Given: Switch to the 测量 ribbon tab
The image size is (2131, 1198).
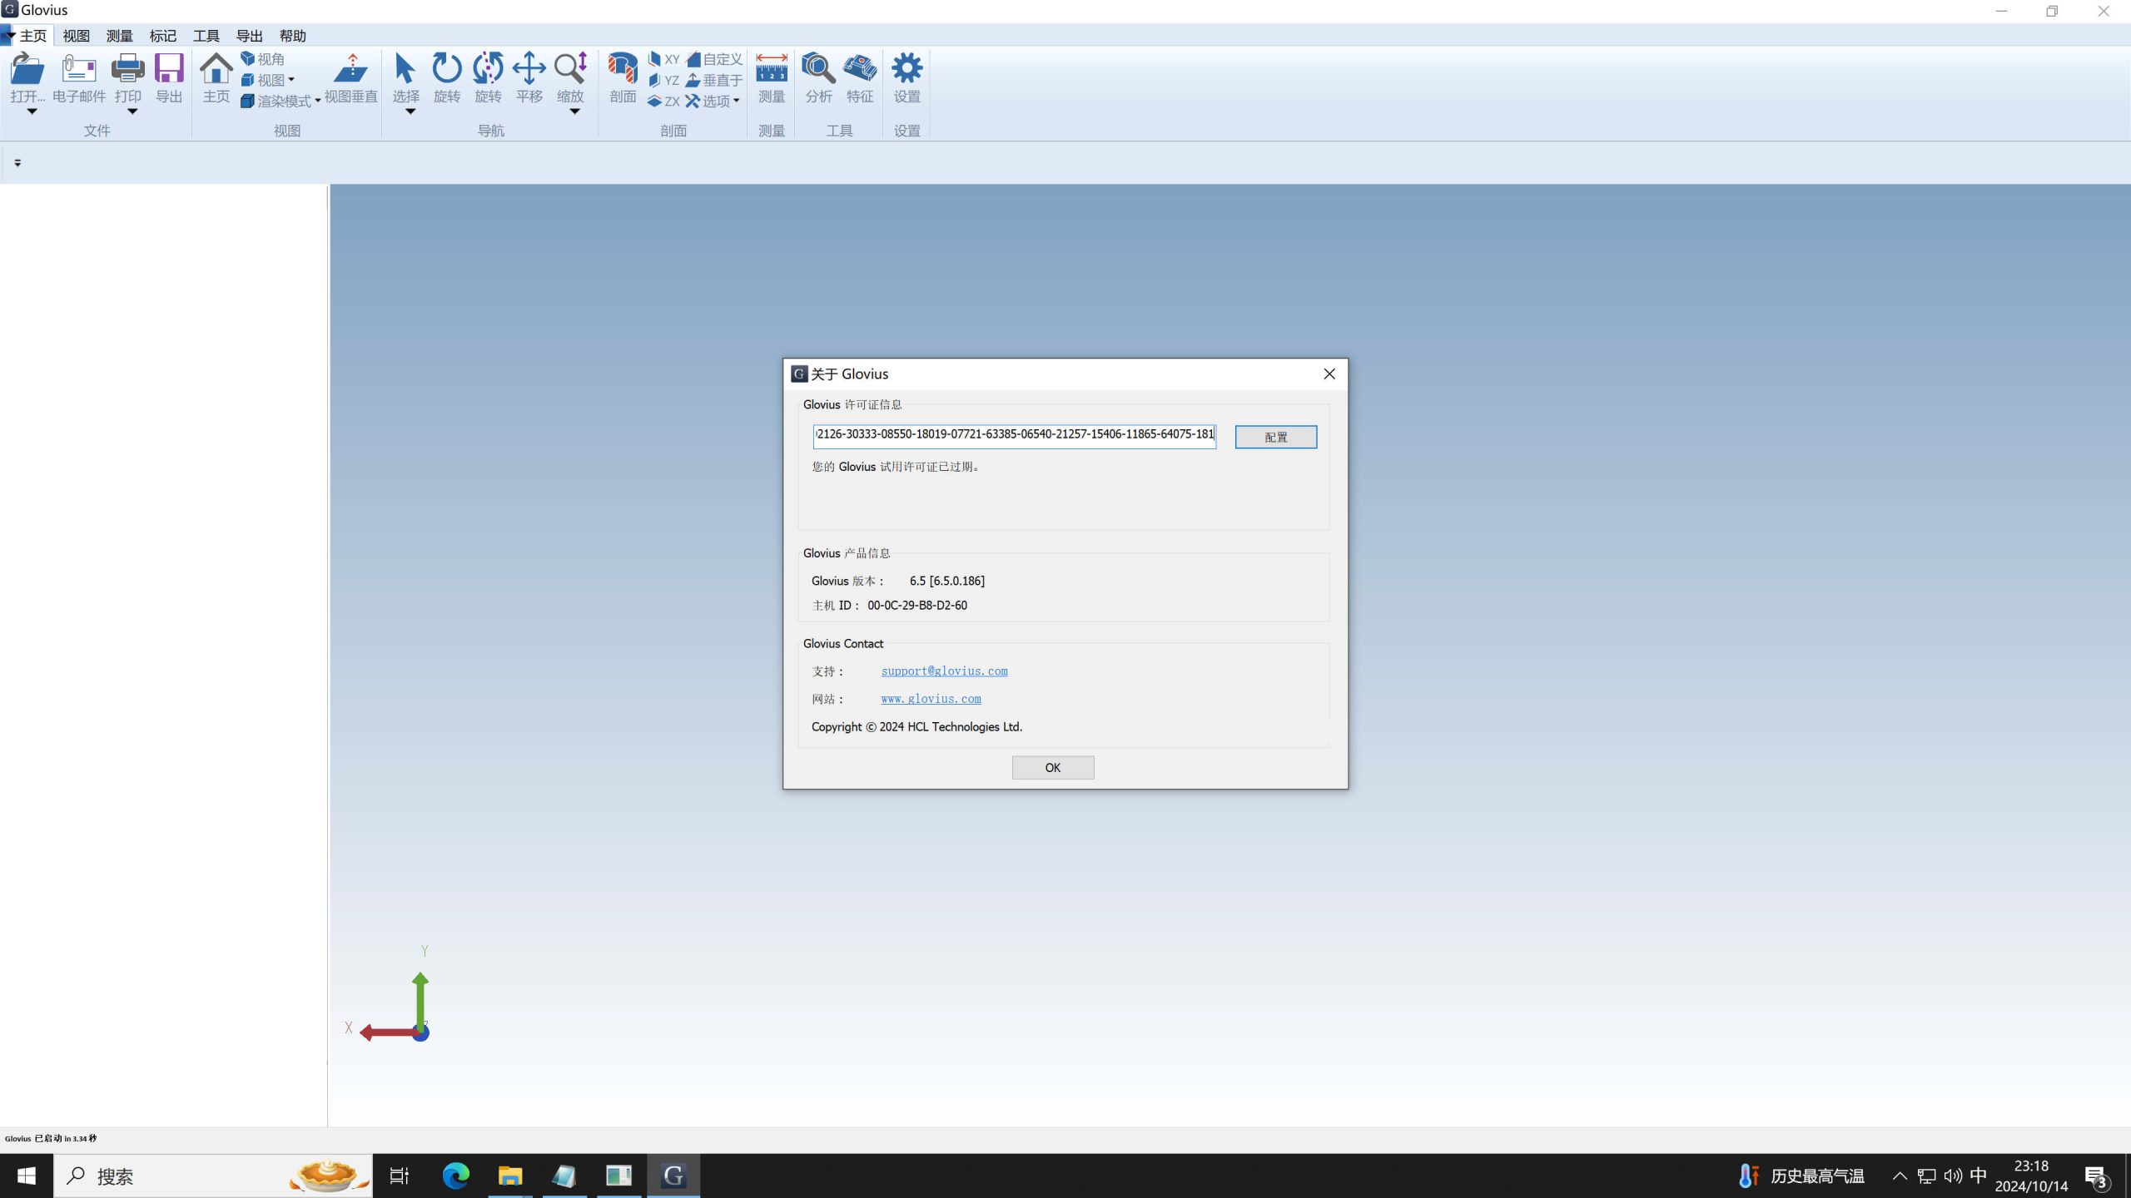Looking at the screenshot, I should tap(119, 36).
